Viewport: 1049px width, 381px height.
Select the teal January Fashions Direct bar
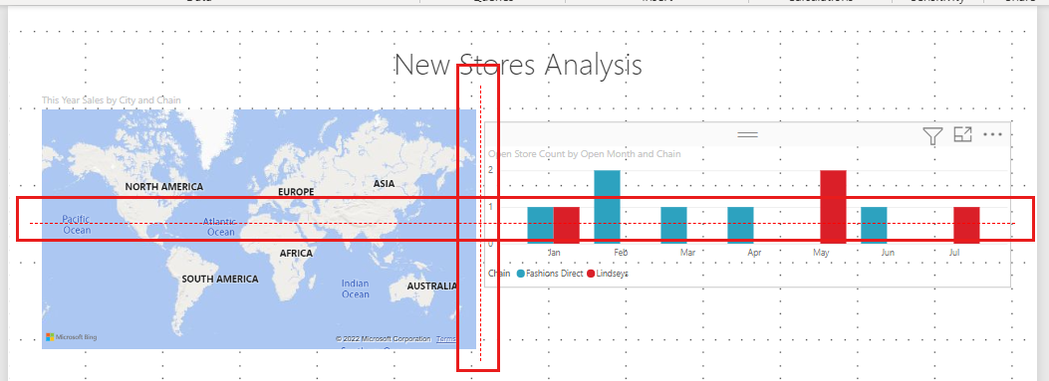tap(541, 225)
